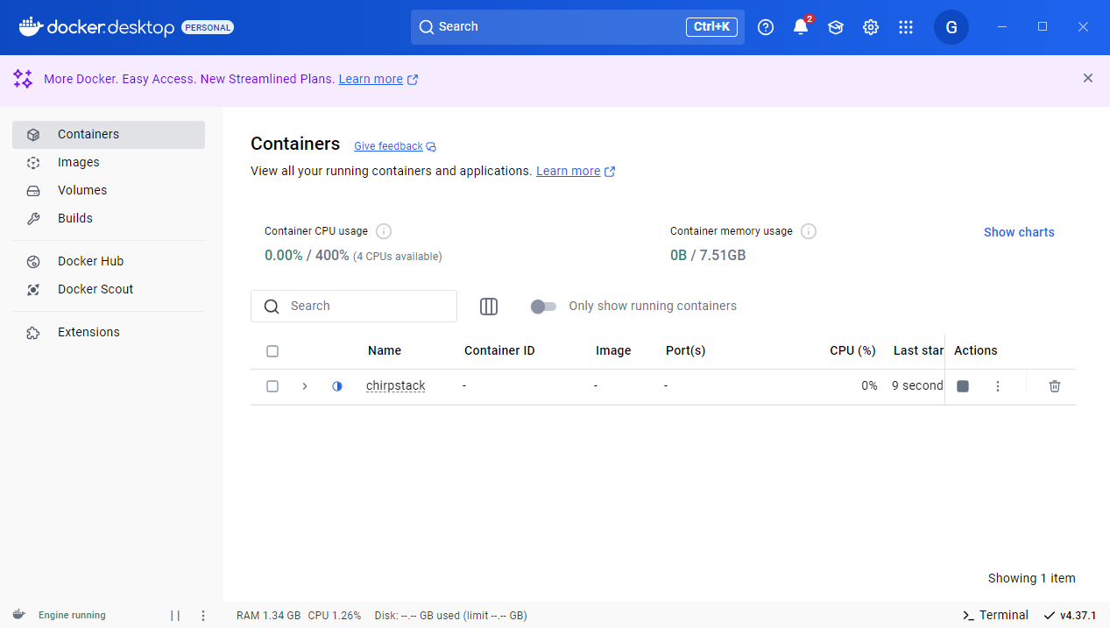Image resolution: width=1110 pixels, height=628 pixels.
Task: Open notifications bell icon
Action: coord(801,27)
